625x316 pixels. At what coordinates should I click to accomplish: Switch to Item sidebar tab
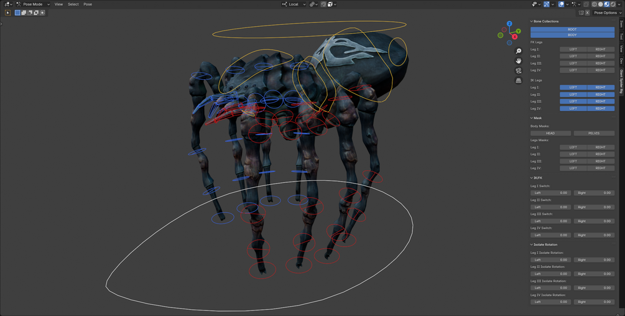(621, 24)
